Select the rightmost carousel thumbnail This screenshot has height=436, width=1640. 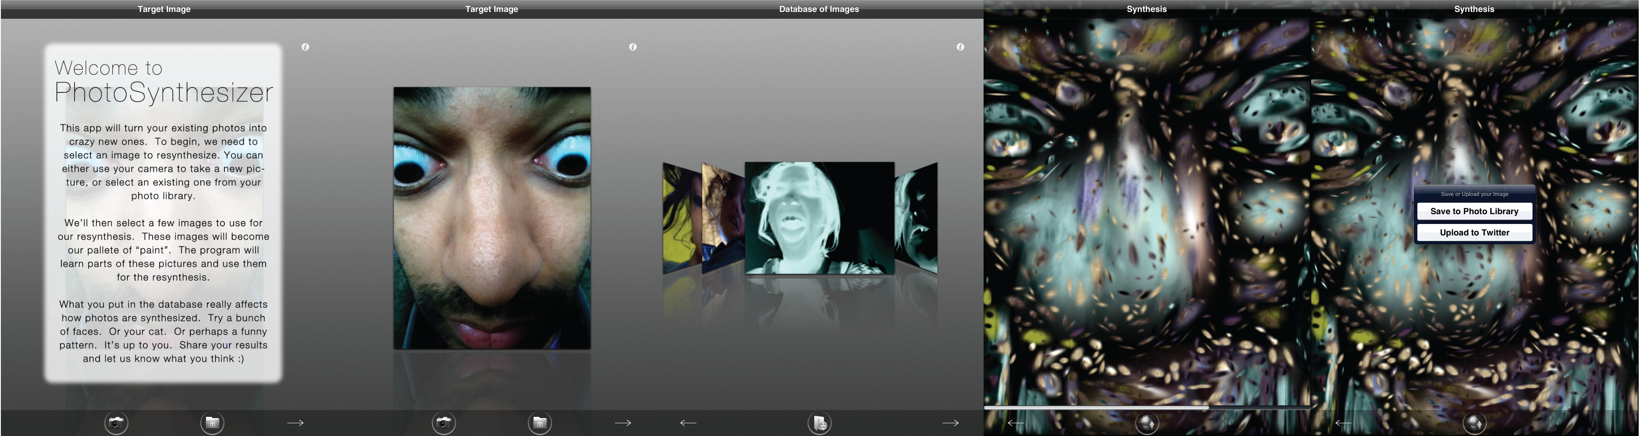tap(917, 218)
